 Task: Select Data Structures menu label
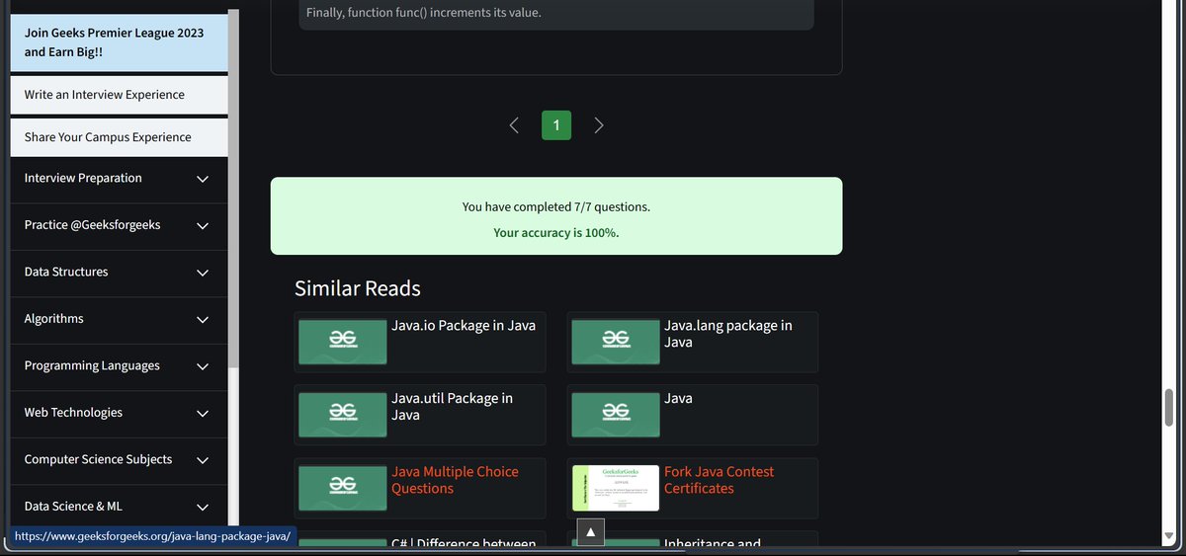coord(66,272)
